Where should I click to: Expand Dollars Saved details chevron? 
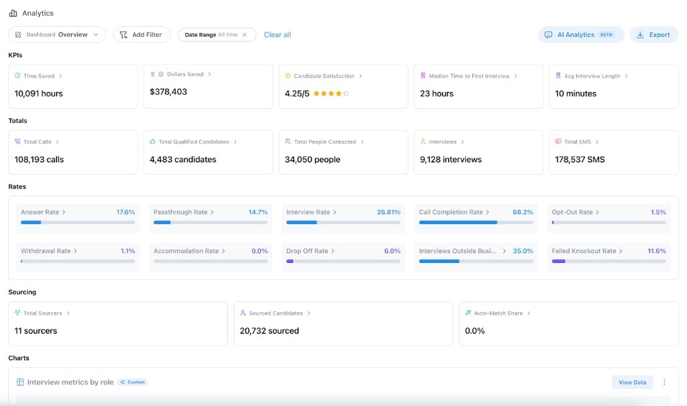pos(209,74)
